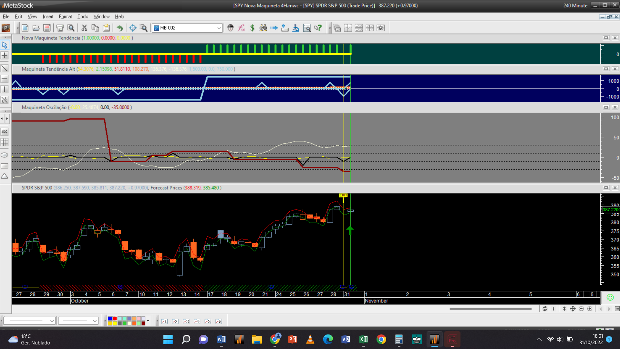620x349 pixels.
Task: Open the Format menu
Action: click(x=65, y=16)
